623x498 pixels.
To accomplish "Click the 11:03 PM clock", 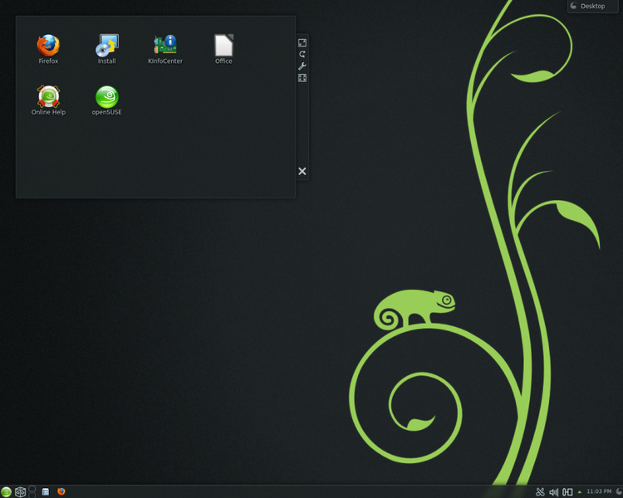I will coord(599,491).
